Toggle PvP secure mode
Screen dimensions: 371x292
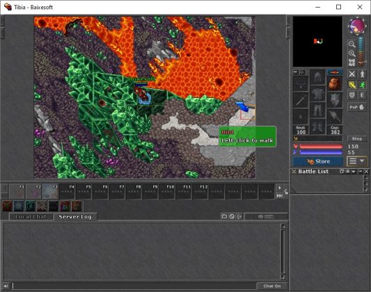[357, 107]
